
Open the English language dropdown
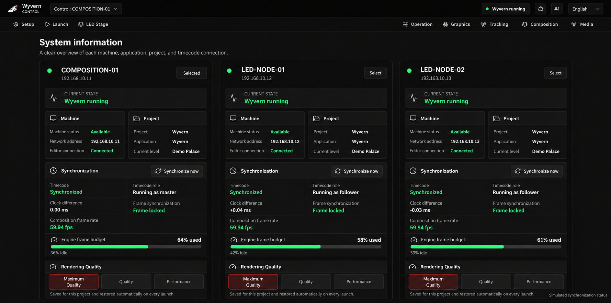586,9
